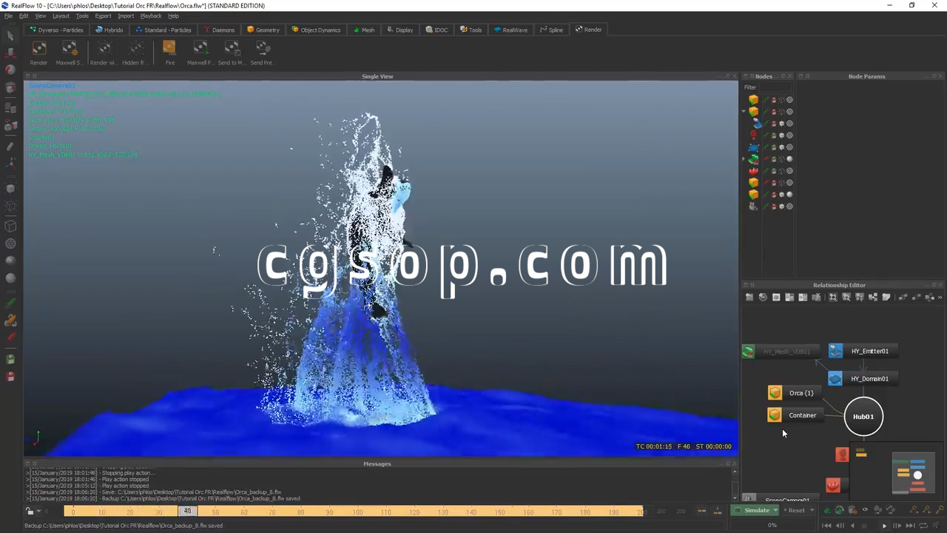Click the HY_Emitter01 node in Relationship Editor
947x533 pixels.
863,351
